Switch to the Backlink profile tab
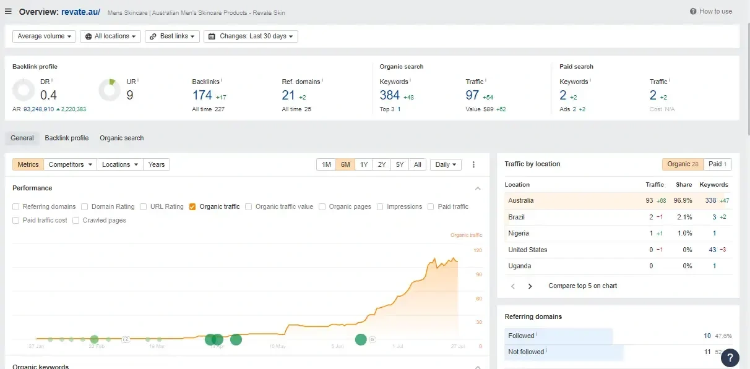 point(67,138)
